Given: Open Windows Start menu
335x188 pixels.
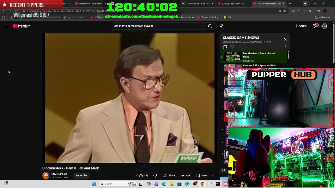Looking at the screenshot, I should click(94, 184).
